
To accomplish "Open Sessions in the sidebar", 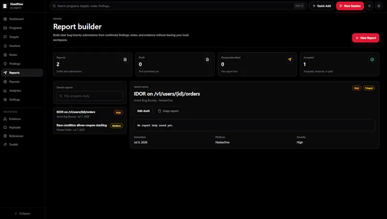I will point(22,46).
